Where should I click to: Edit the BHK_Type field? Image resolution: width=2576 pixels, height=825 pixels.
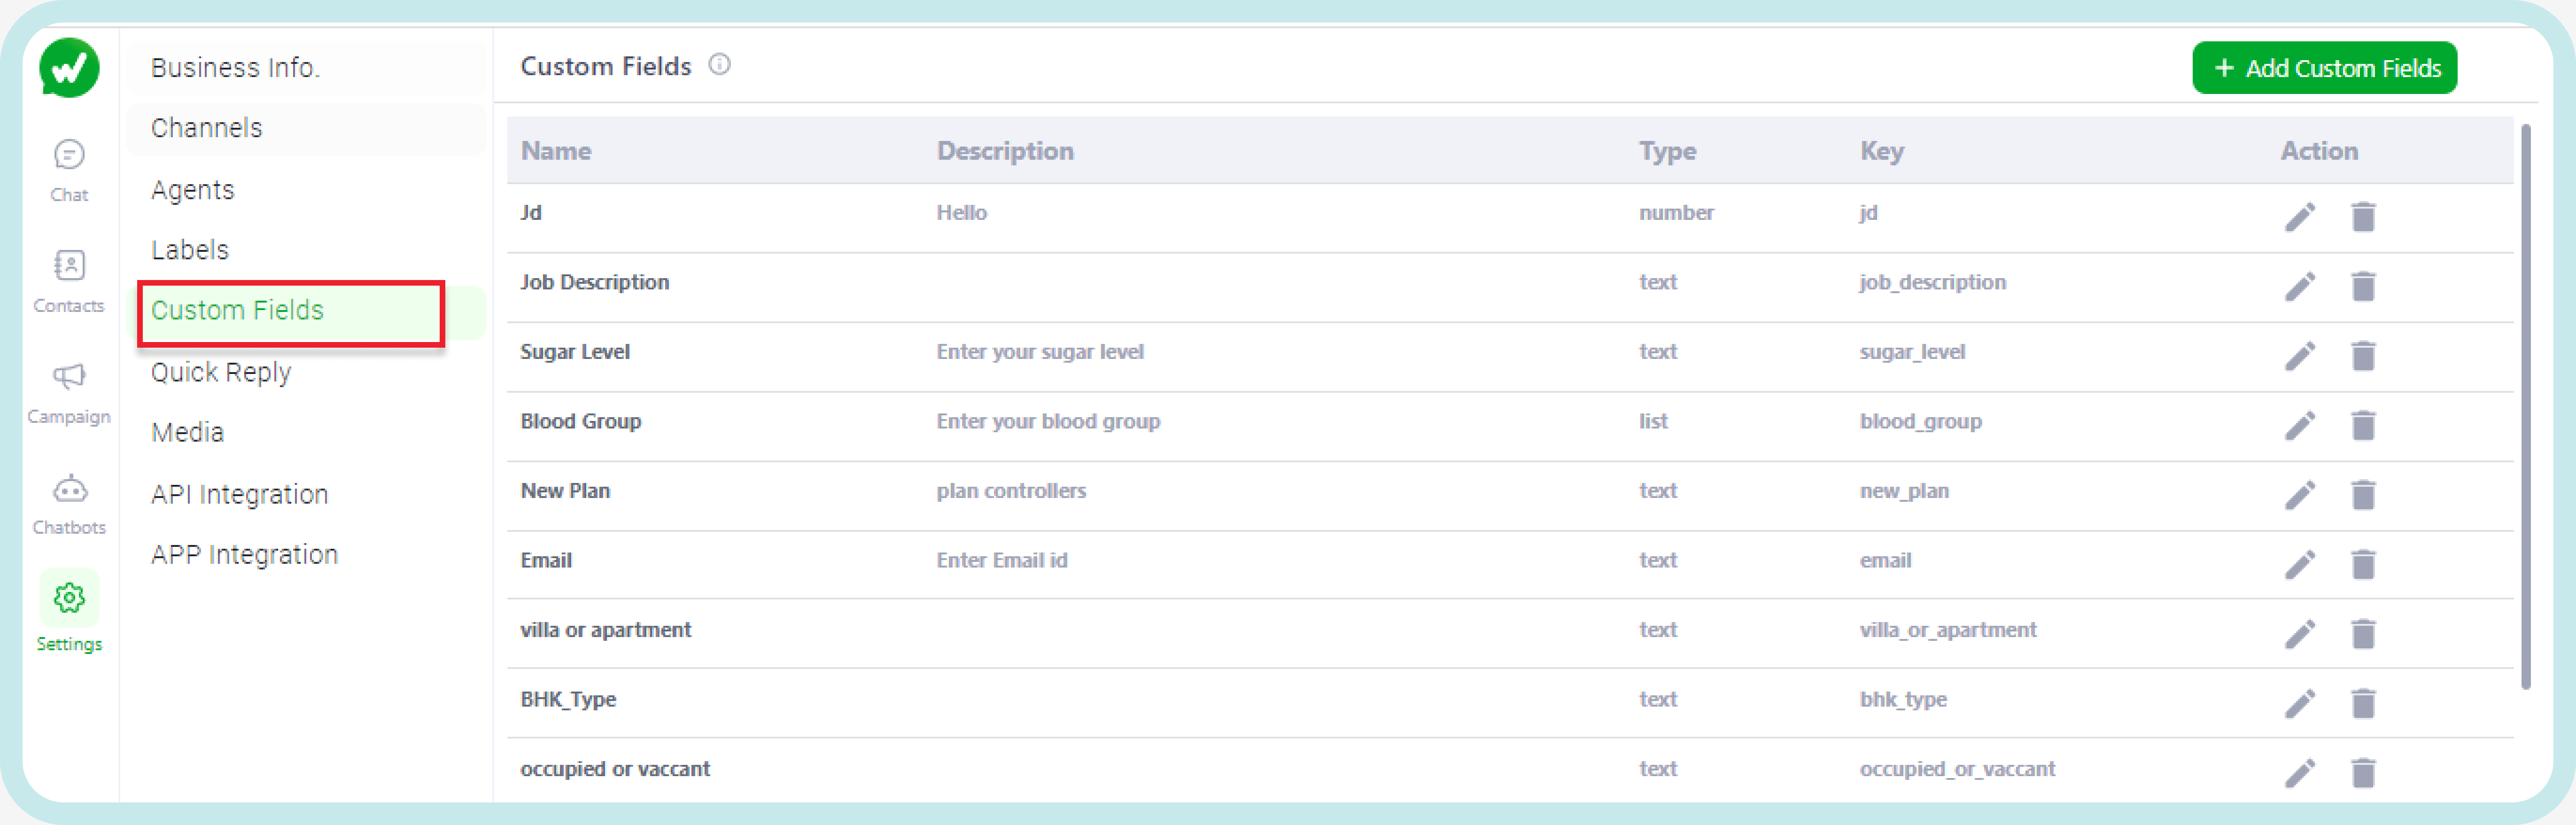pos(2300,703)
